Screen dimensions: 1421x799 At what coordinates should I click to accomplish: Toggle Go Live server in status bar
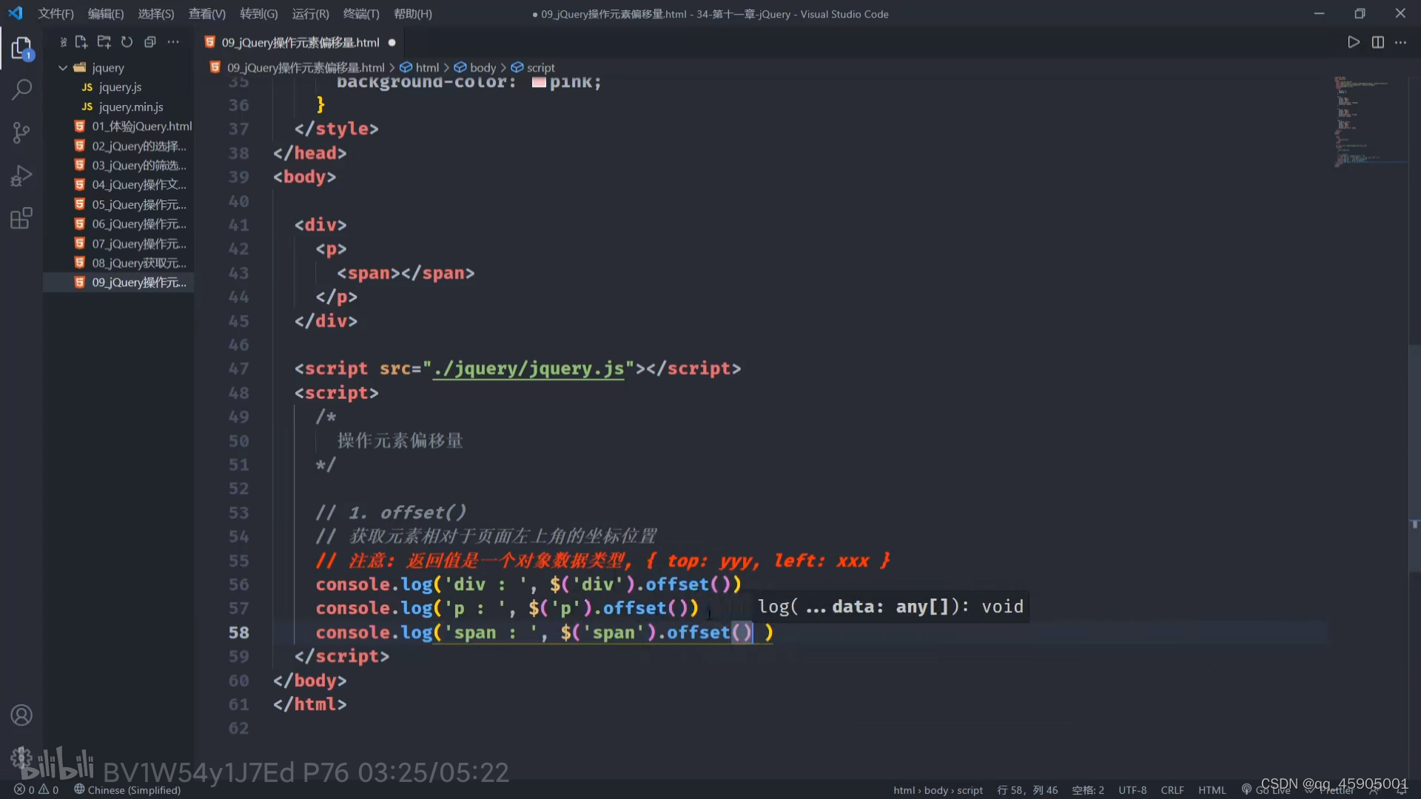[1266, 790]
